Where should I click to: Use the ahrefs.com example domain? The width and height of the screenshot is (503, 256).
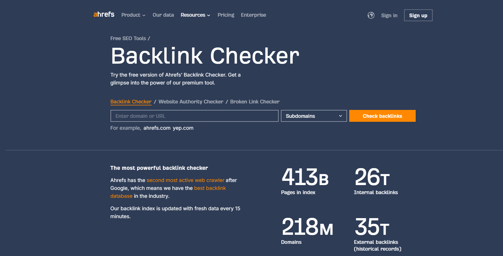(x=157, y=128)
